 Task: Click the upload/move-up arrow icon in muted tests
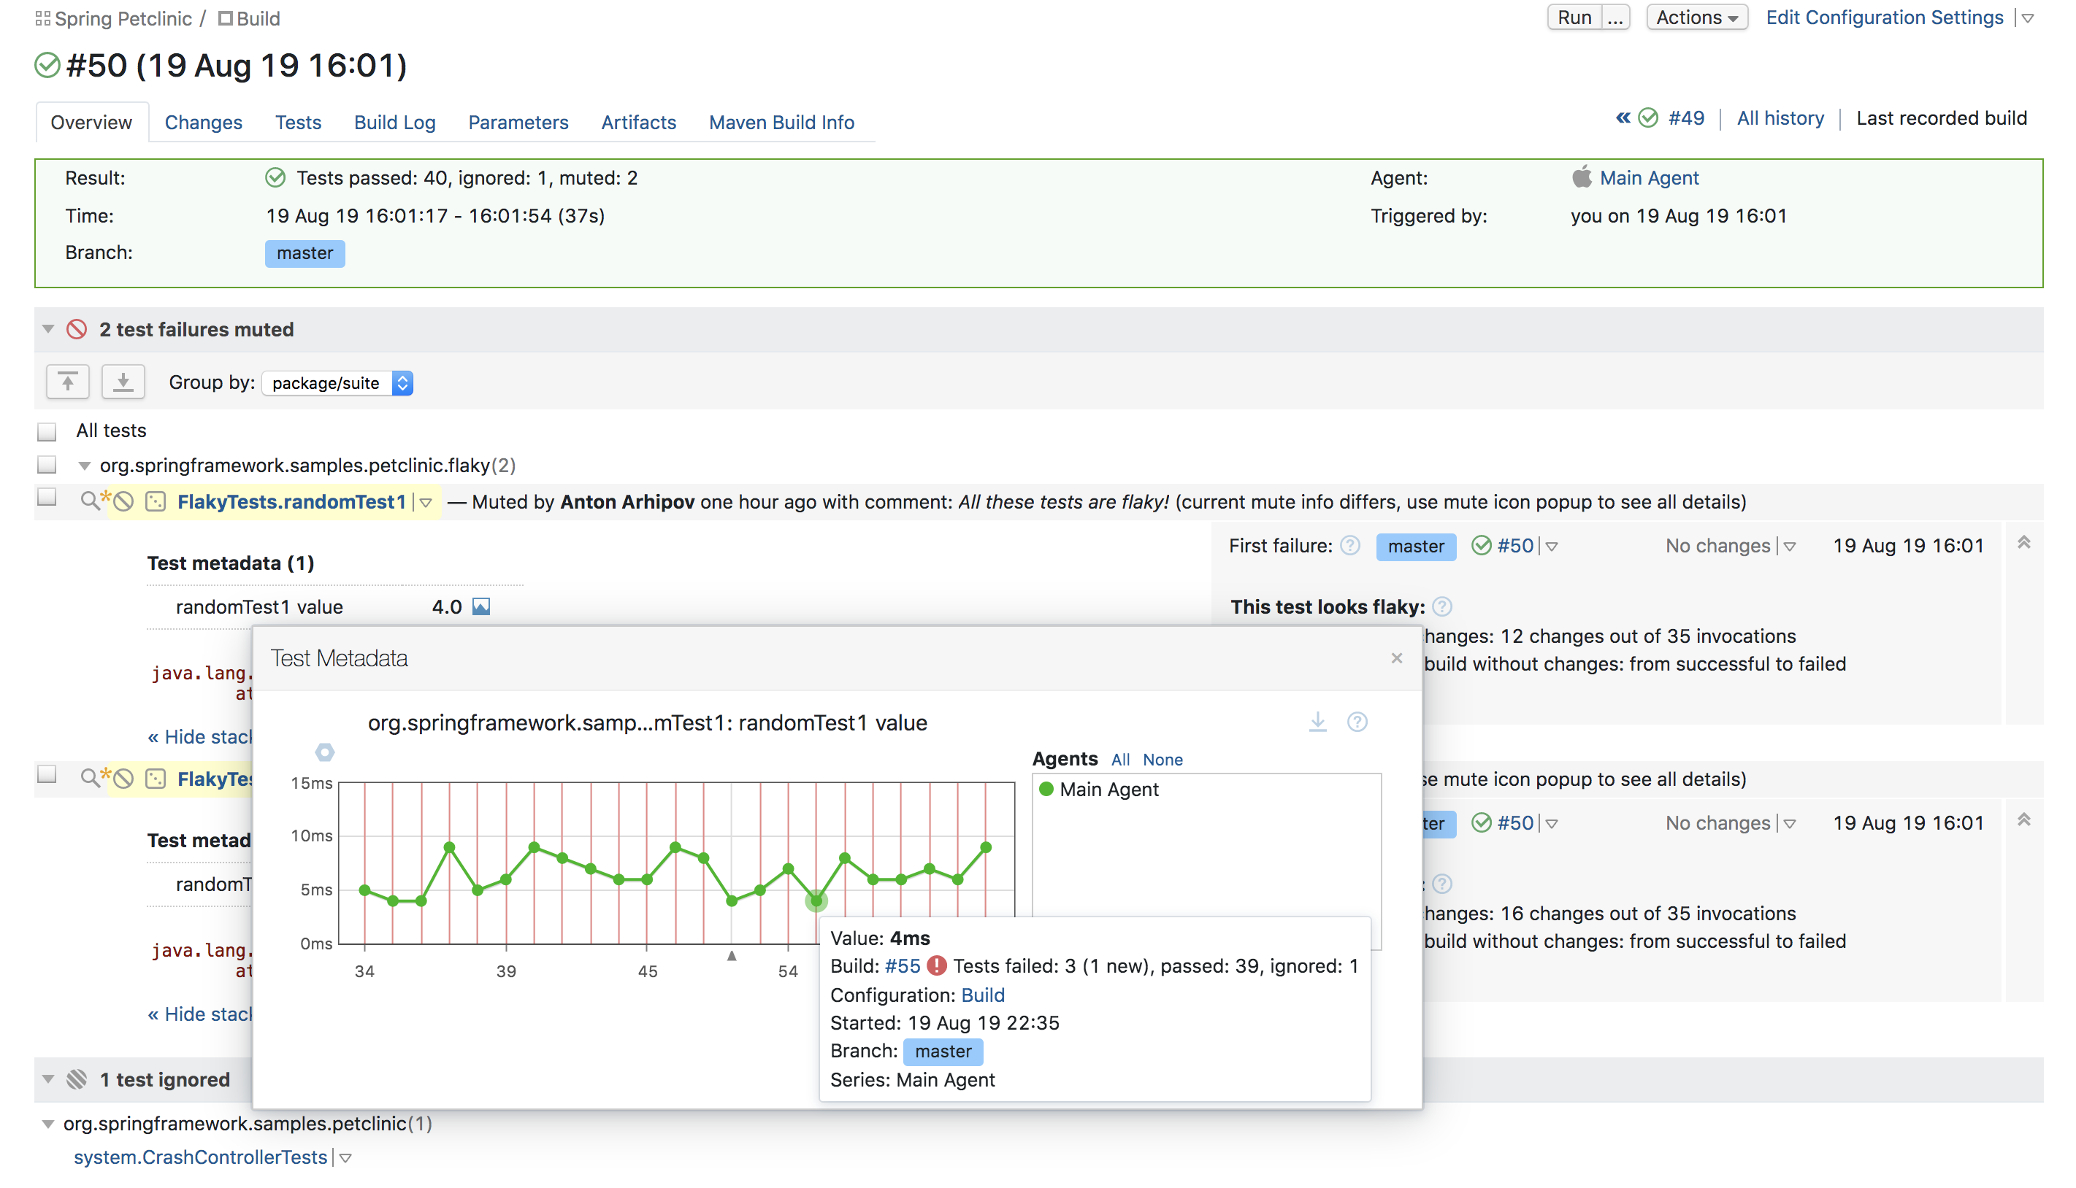[x=69, y=382]
